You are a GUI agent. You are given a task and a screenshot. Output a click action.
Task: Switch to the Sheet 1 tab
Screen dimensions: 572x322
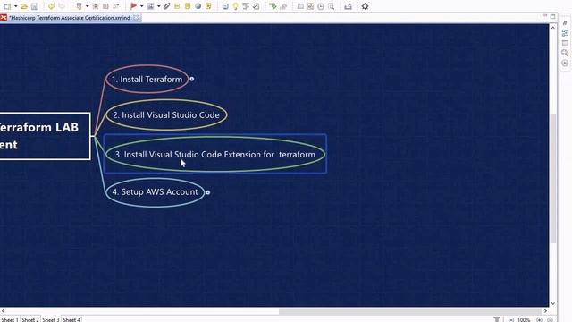click(10, 319)
